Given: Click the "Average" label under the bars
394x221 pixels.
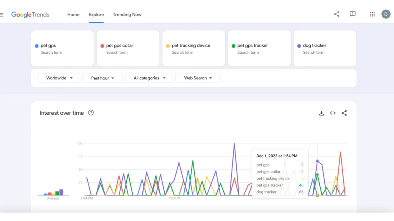Looking at the screenshot, I should click(53, 198).
